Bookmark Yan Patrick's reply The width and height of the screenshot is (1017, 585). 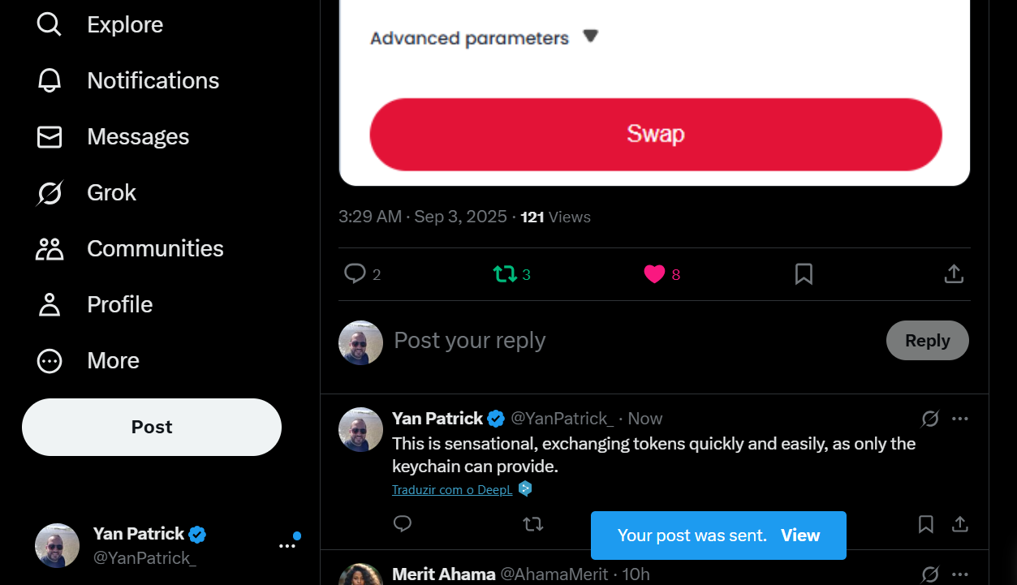925,524
